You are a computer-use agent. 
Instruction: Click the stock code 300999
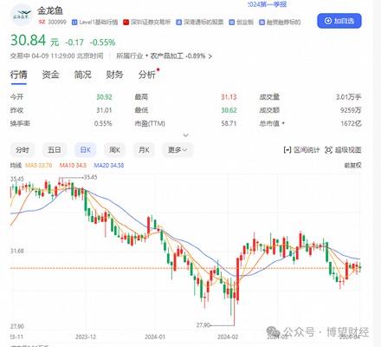click(57, 22)
